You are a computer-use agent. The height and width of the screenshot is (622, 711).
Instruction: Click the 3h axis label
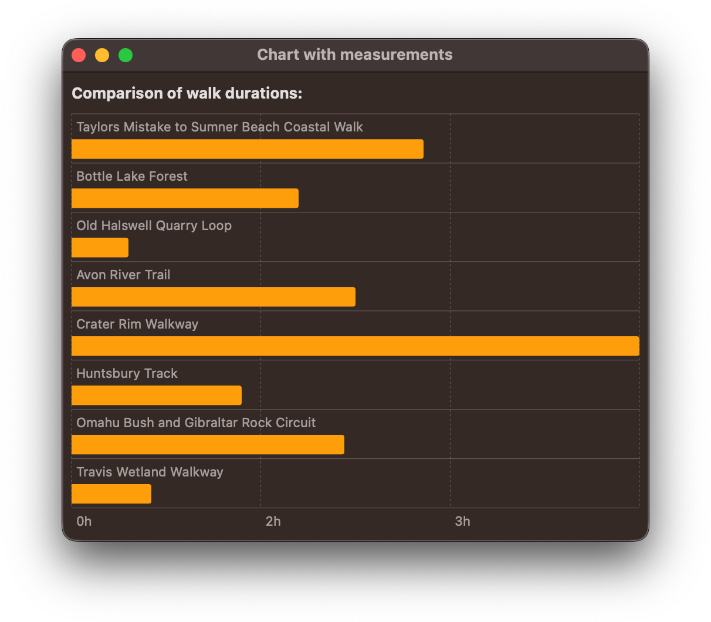coord(462,521)
